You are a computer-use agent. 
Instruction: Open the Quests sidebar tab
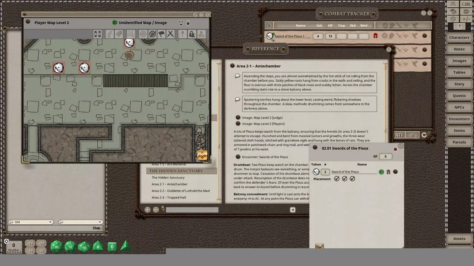tap(459, 96)
